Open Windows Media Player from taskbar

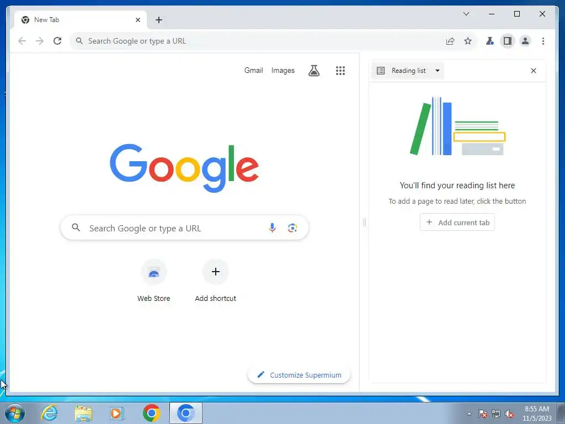pos(117,413)
